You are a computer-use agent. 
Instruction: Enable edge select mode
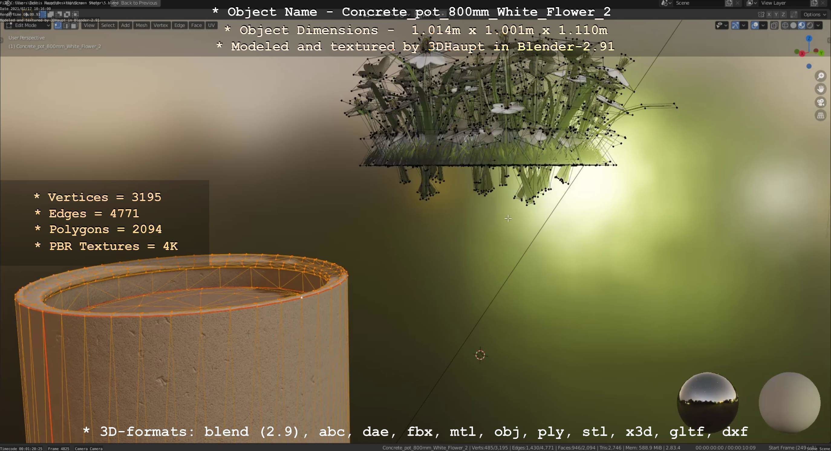[x=66, y=25]
